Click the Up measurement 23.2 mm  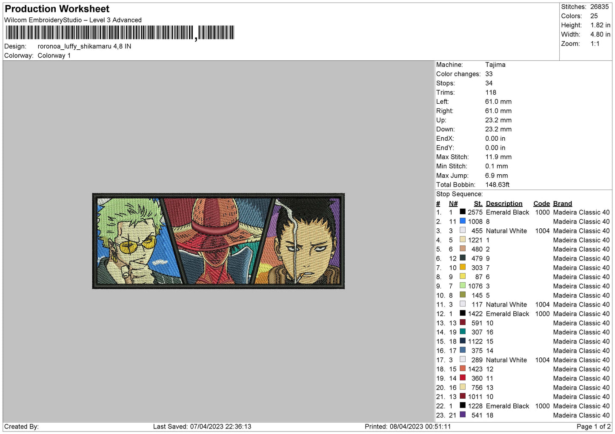coord(498,120)
